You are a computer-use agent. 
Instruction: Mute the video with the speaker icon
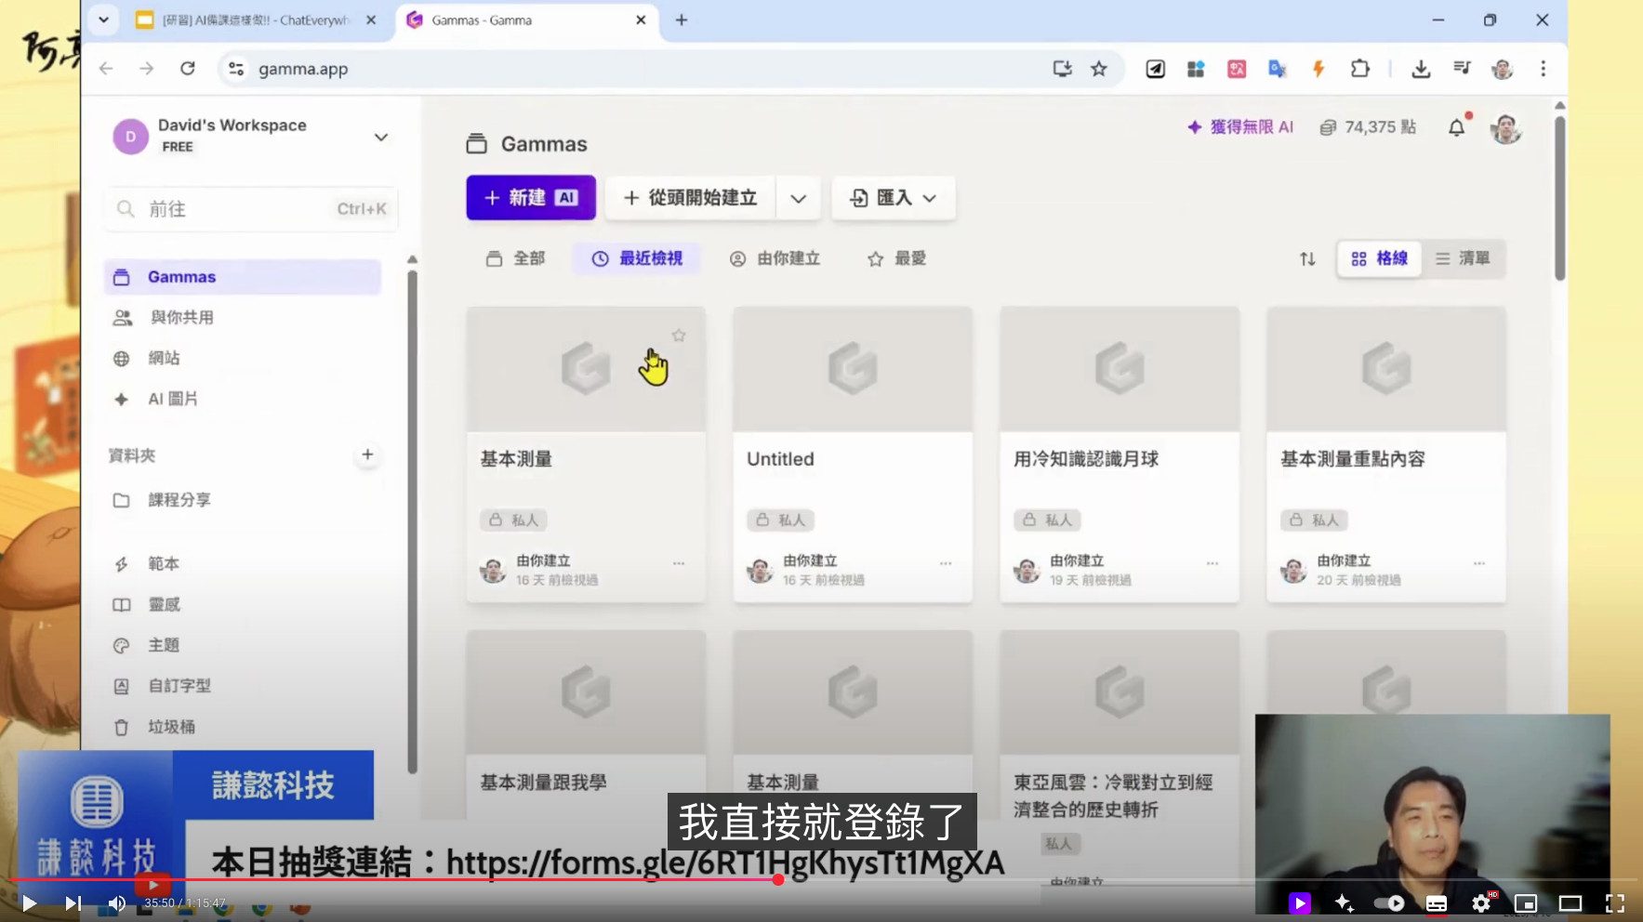point(116,902)
